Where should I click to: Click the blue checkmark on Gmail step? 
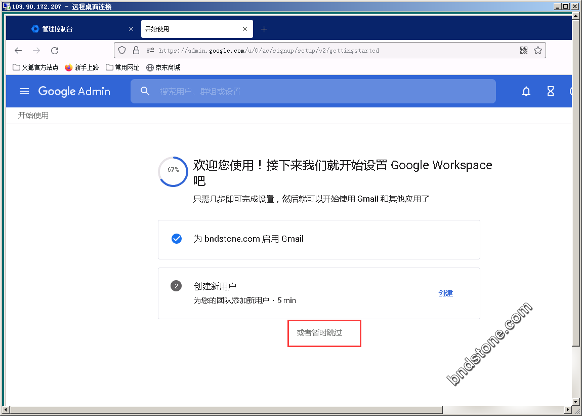coord(177,239)
